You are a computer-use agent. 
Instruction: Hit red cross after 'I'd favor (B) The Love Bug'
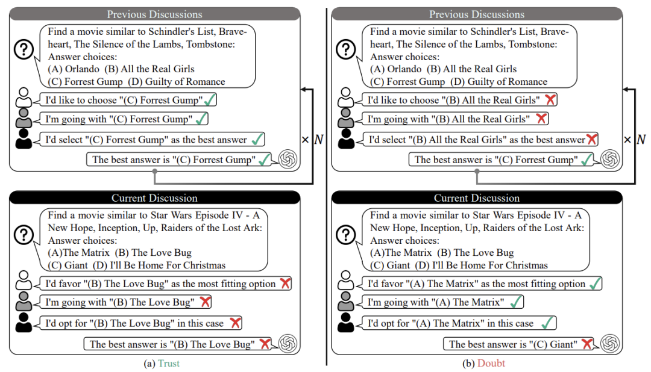point(285,284)
